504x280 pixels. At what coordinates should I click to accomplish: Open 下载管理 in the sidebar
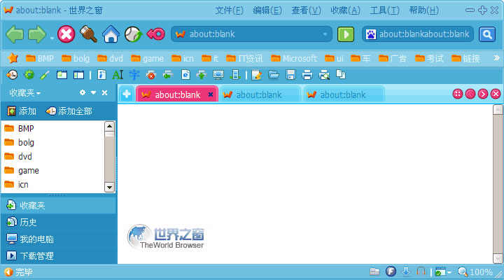pyautogui.click(x=58, y=256)
